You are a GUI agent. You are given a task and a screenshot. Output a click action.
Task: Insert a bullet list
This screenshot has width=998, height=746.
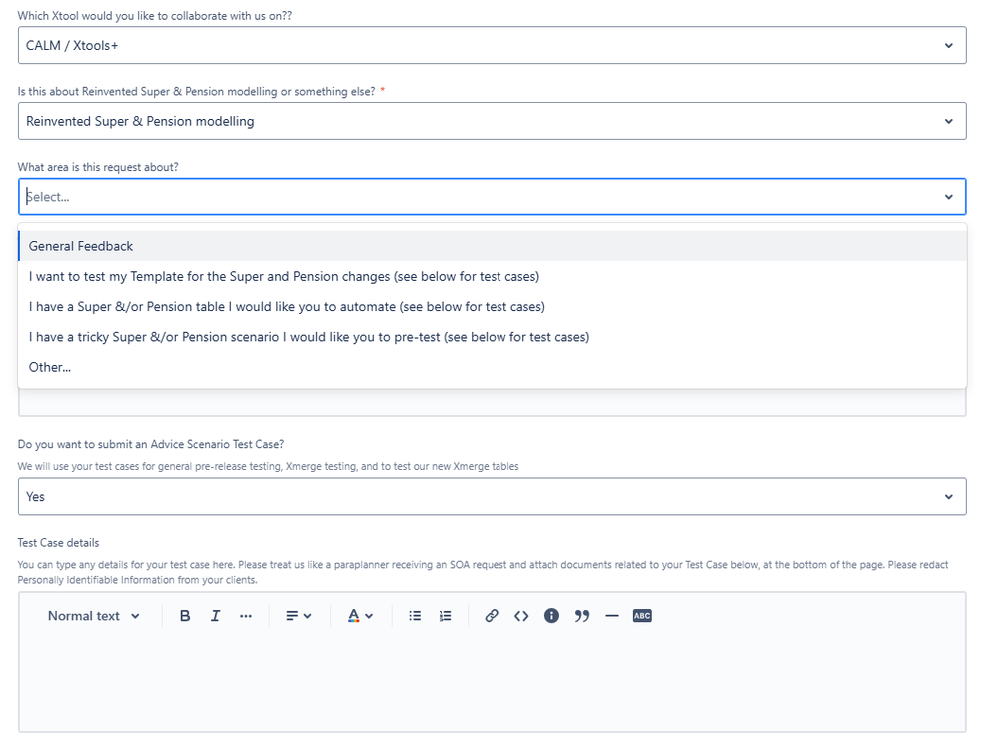point(415,616)
